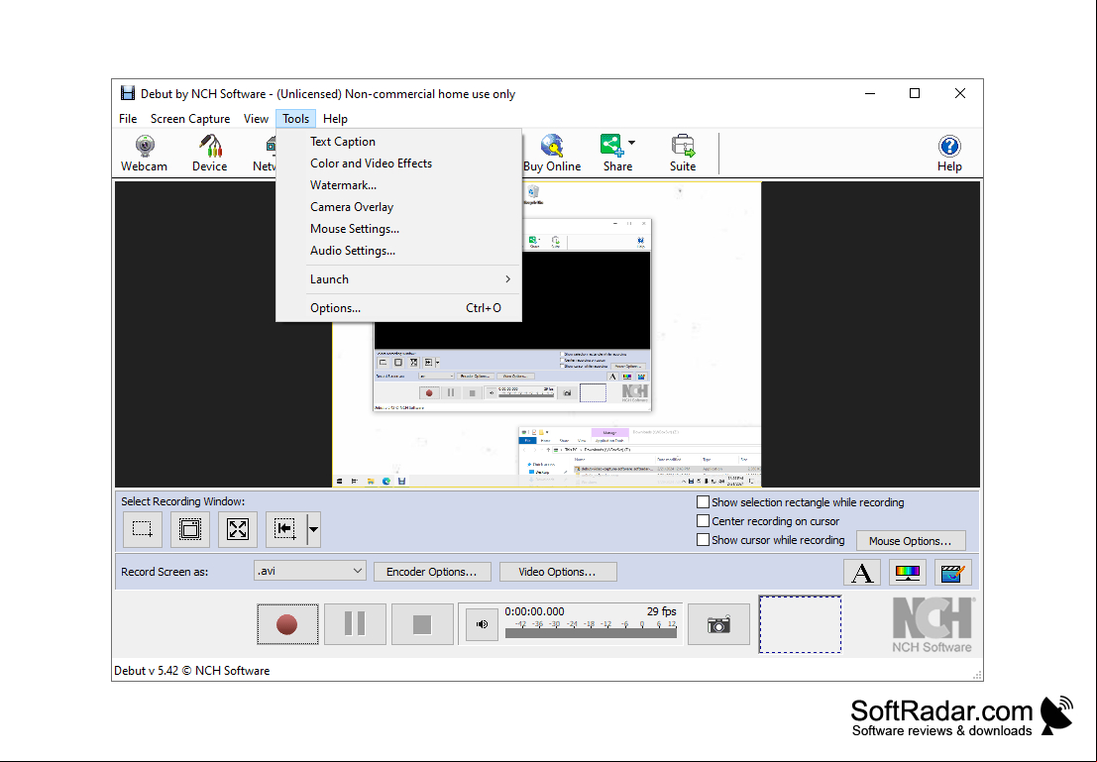Open the File menu
Image resolution: width=1097 pixels, height=762 pixels.
tap(128, 118)
